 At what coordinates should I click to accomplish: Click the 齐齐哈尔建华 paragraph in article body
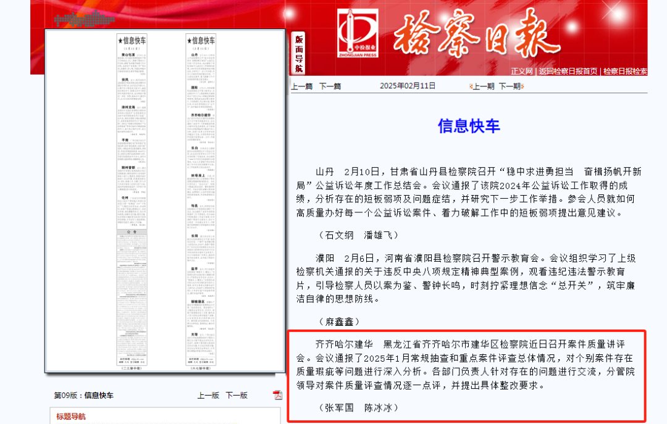(466, 365)
